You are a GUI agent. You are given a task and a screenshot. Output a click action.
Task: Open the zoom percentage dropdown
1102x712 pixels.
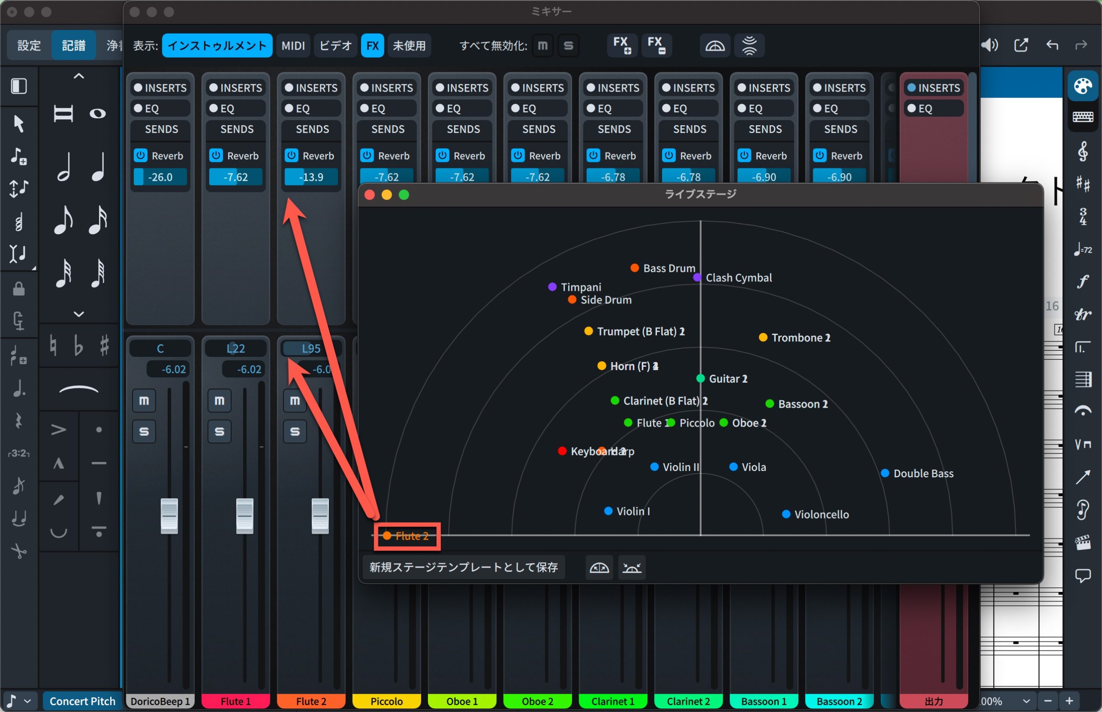coord(1026,701)
